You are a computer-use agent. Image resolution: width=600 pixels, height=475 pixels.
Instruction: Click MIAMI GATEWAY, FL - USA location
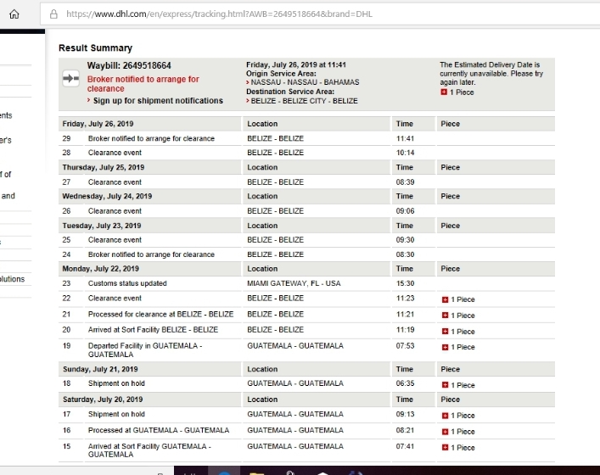tap(294, 283)
